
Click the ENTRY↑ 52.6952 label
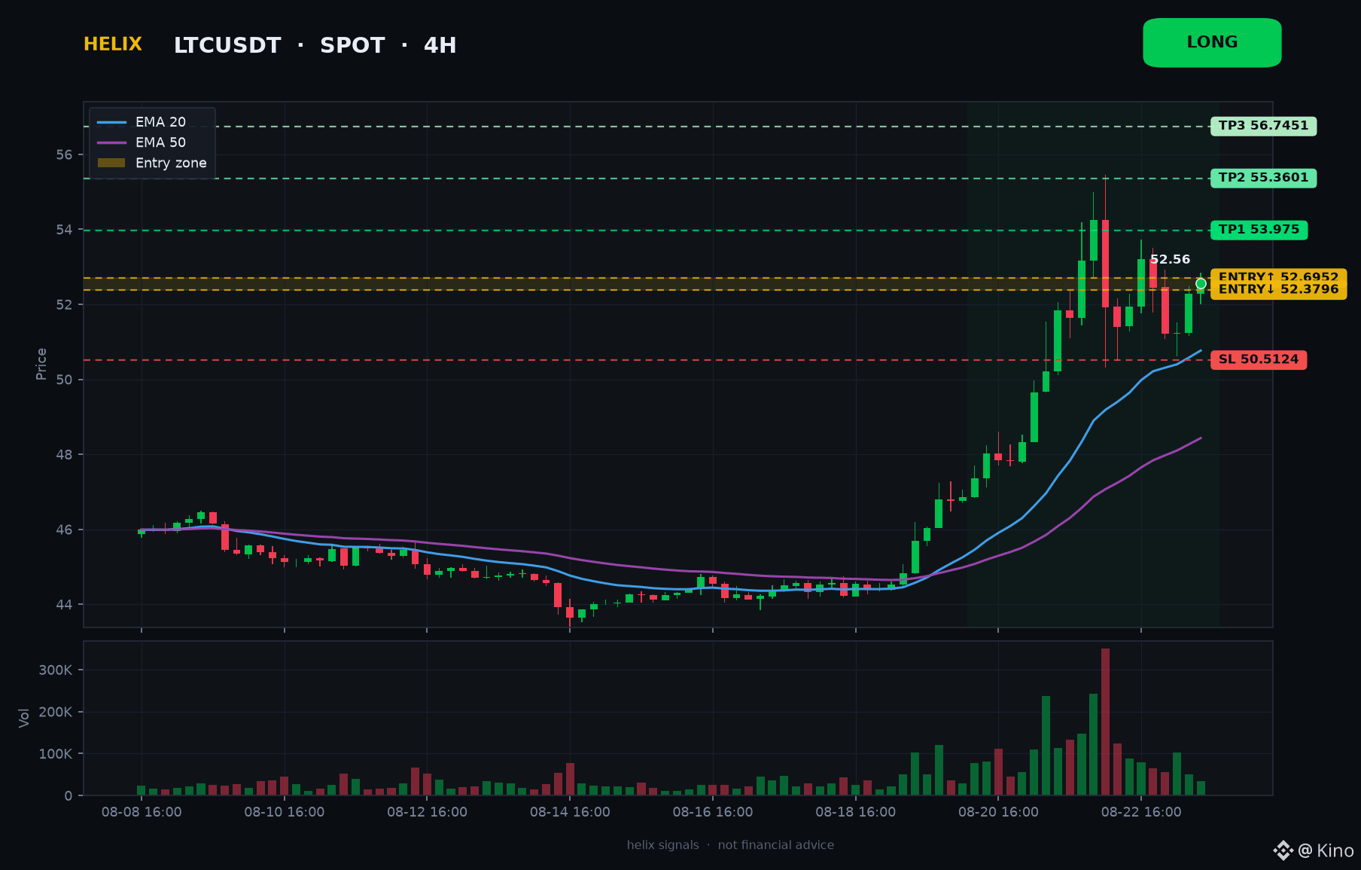pos(1278,276)
